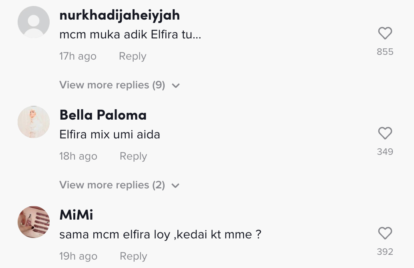Reply to nurkhadijaheiyjah's comment

[x=133, y=56]
